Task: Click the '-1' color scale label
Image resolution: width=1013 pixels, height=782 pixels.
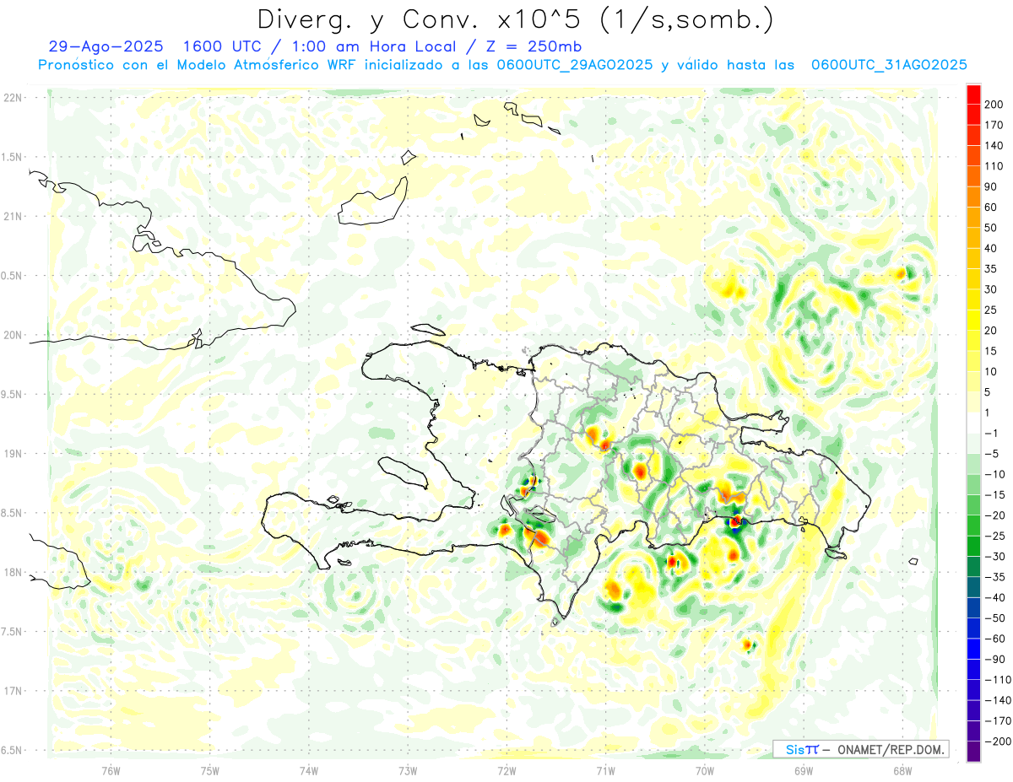Action: point(991,434)
